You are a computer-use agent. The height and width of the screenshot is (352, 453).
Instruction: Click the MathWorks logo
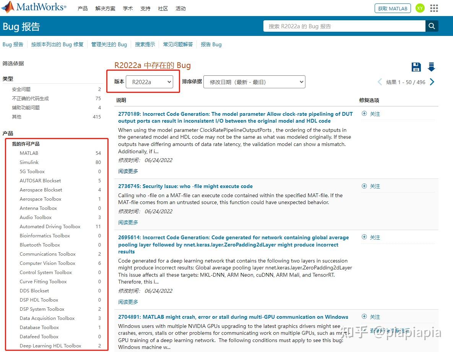click(34, 7)
